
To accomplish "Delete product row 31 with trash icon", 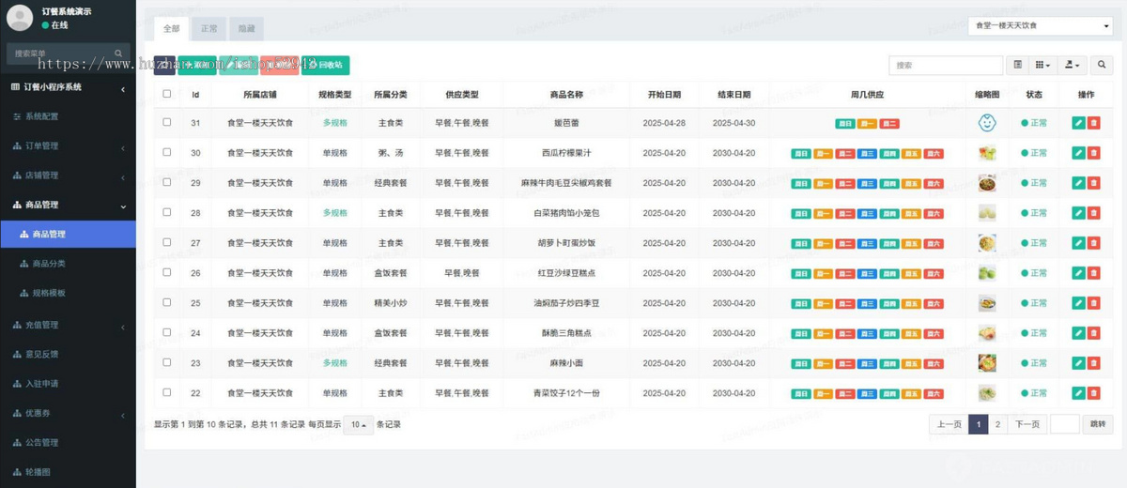I will tap(1093, 123).
